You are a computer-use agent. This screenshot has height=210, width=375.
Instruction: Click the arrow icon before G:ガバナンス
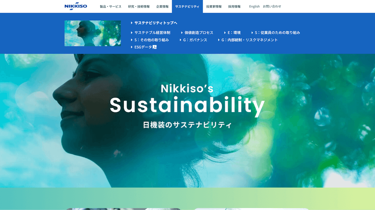point(180,40)
